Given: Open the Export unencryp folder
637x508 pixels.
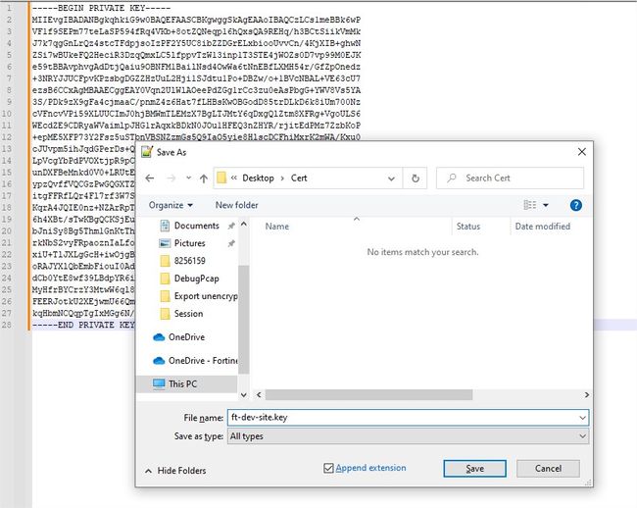Looking at the screenshot, I should [206, 296].
